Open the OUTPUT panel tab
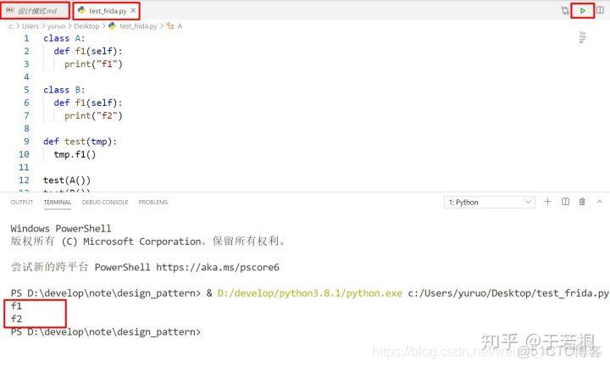The height and width of the screenshot is (367, 610). click(x=22, y=202)
